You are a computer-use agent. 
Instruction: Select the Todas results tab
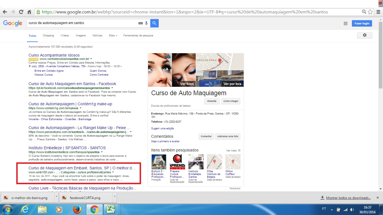[33, 36]
